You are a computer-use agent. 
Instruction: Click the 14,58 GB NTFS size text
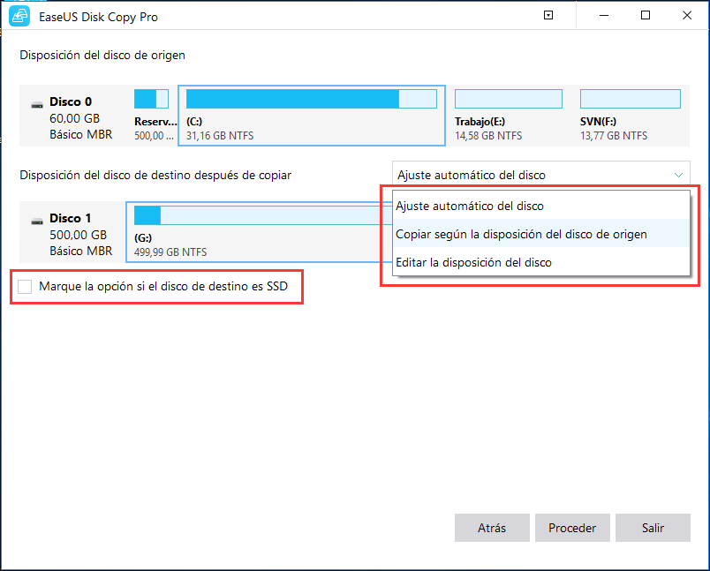coord(488,136)
